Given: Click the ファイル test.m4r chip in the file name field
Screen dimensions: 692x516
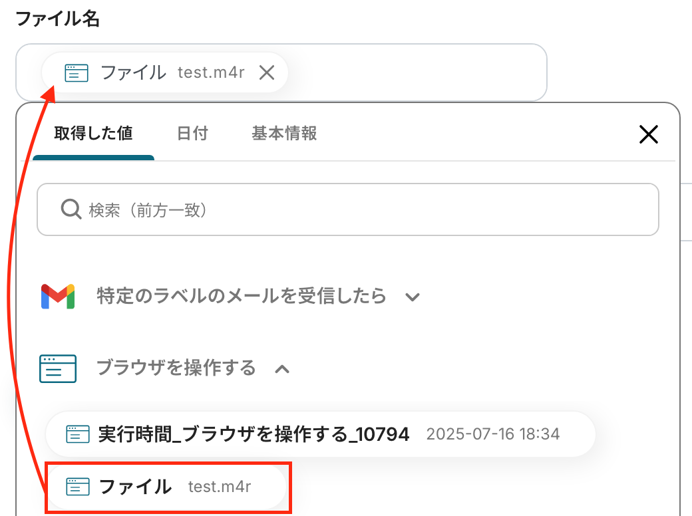Looking at the screenshot, I should click(x=153, y=72).
